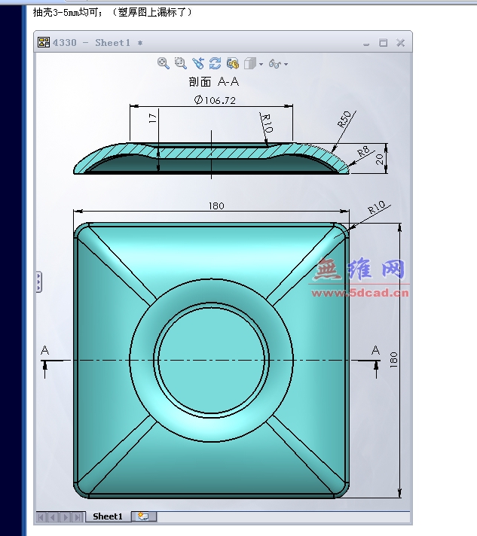
Task: Select the R10 corner radius dimension in top view
Action: [376, 208]
